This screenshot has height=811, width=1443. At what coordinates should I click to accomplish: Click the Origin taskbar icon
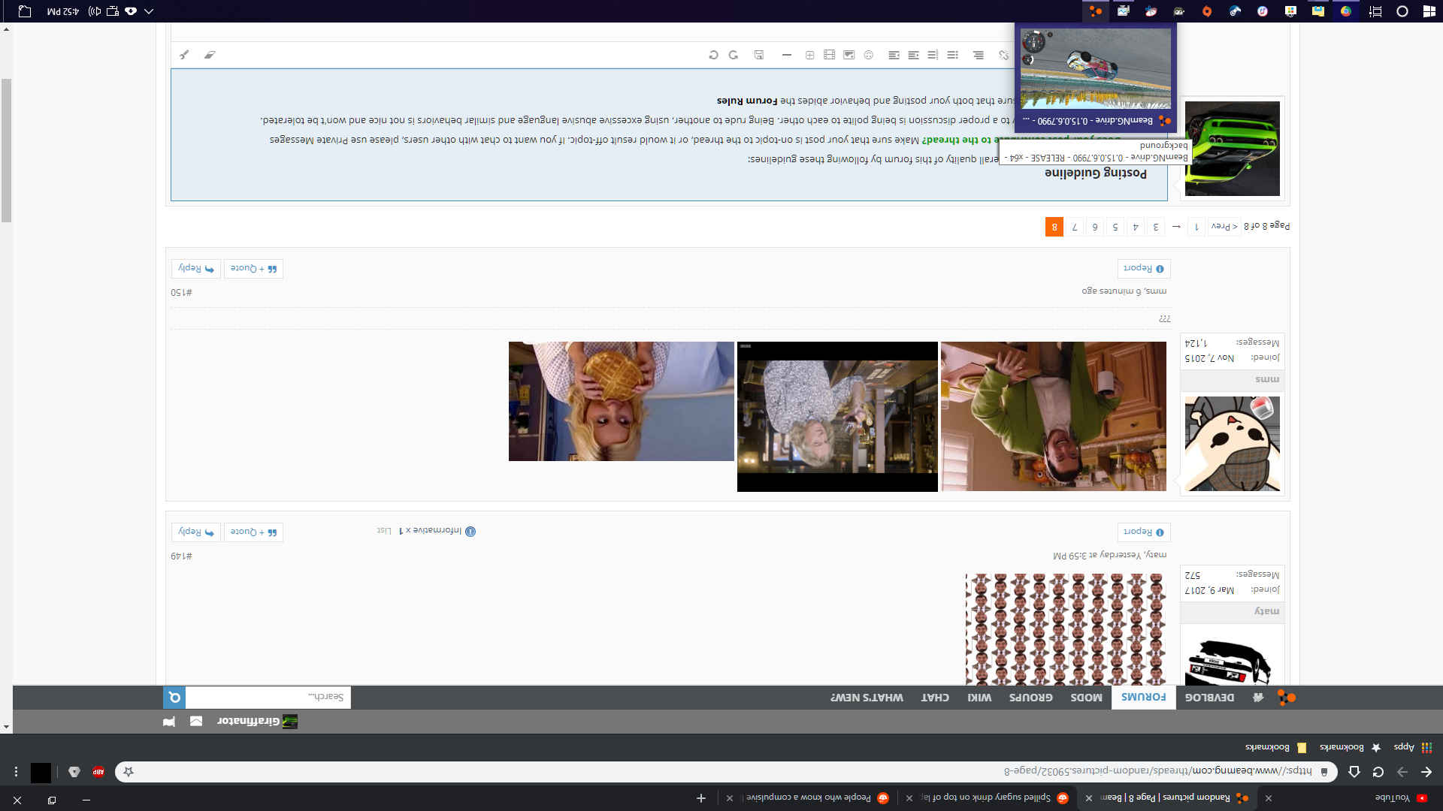[1207, 11]
